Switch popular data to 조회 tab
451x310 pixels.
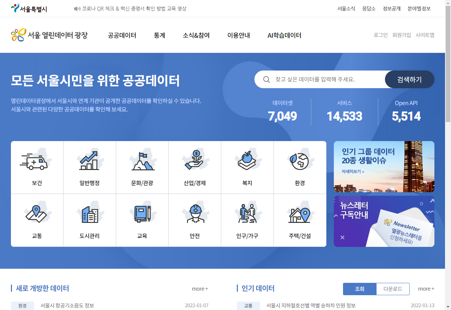360,289
